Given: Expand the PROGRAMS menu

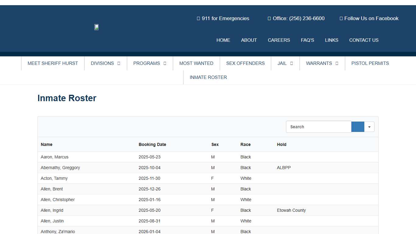Looking at the screenshot, I should (x=150, y=63).
